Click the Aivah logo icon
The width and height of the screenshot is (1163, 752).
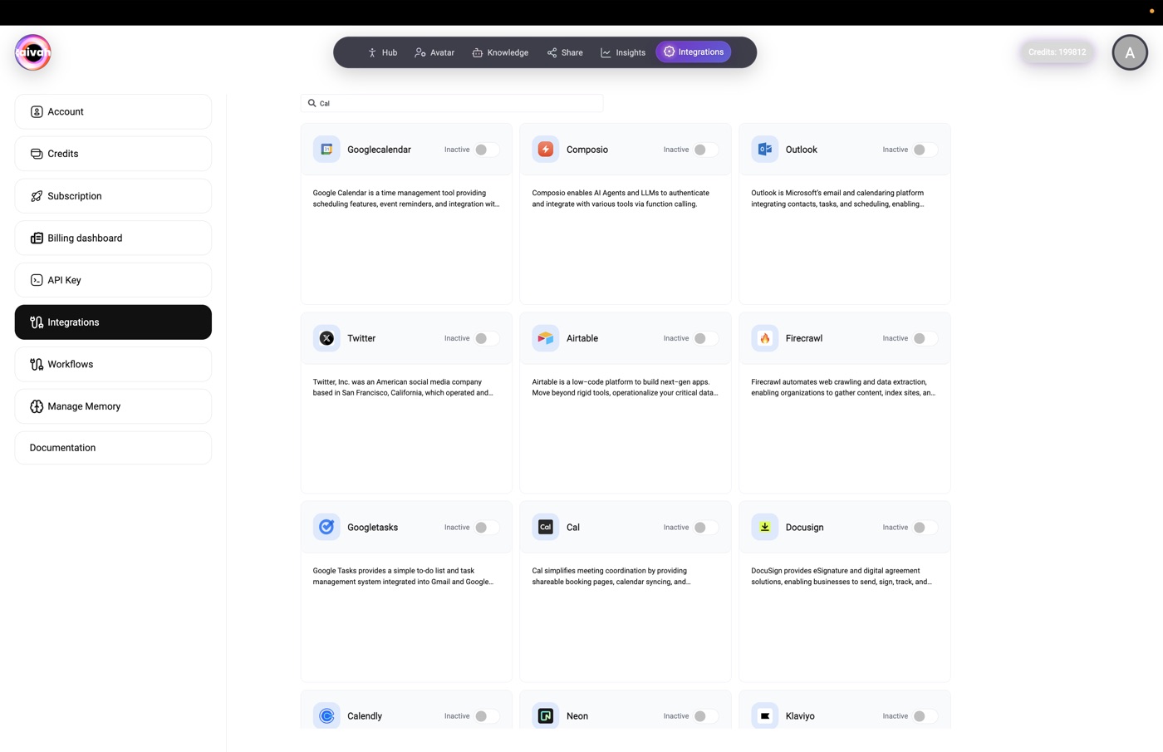(32, 52)
